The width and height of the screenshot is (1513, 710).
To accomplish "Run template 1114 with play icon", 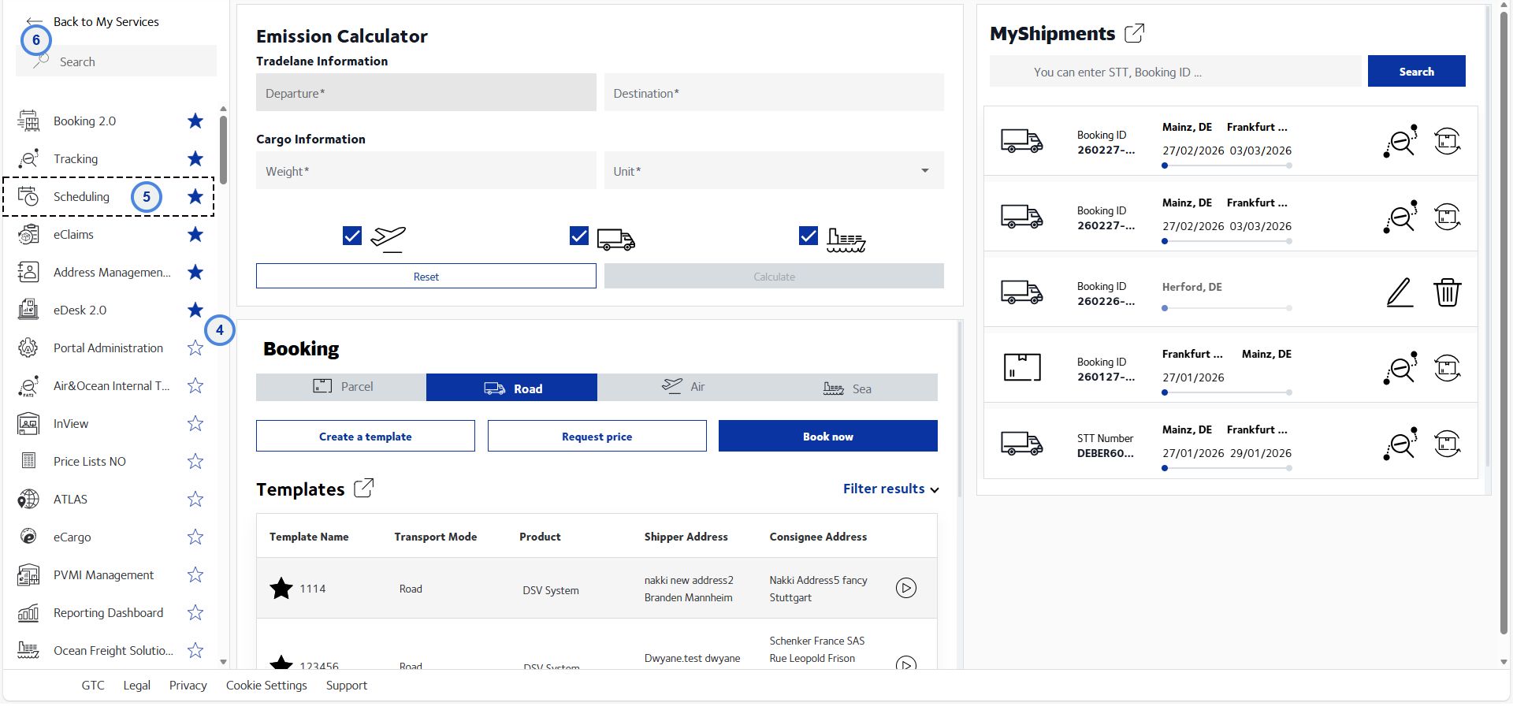I will click(x=906, y=588).
